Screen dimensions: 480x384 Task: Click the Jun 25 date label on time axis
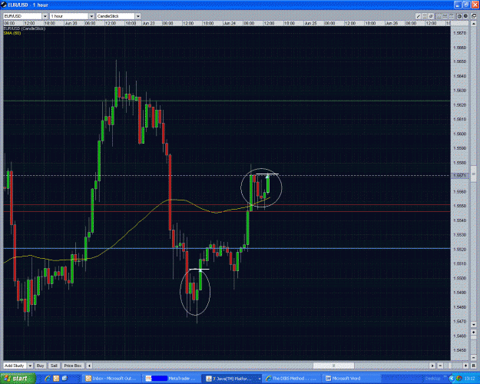click(310, 23)
